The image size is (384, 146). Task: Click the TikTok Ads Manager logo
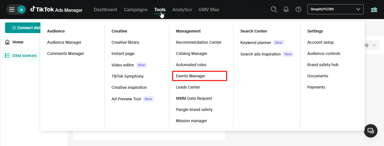57,10
